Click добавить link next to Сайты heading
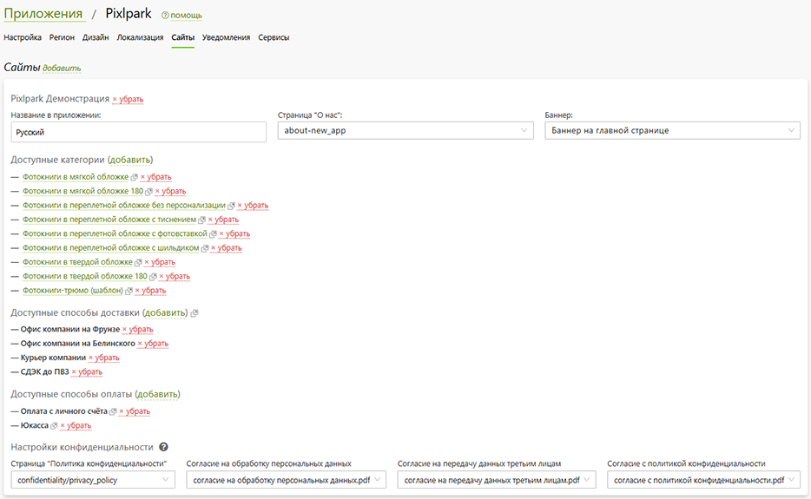The height and width of the screenshot is (499, 811). click(62, 68)
